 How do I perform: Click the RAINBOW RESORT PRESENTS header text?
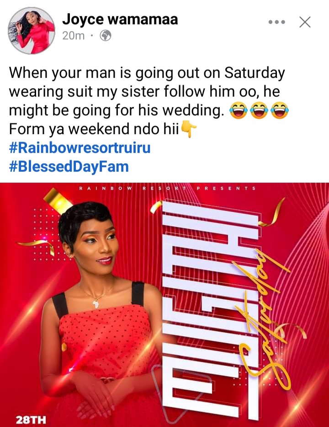167,188
